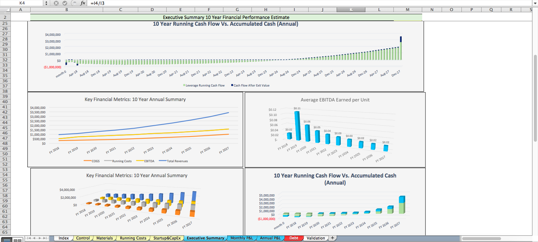Select the Validation sheet tab
The image size is (538, 242).
click(315, 238)
